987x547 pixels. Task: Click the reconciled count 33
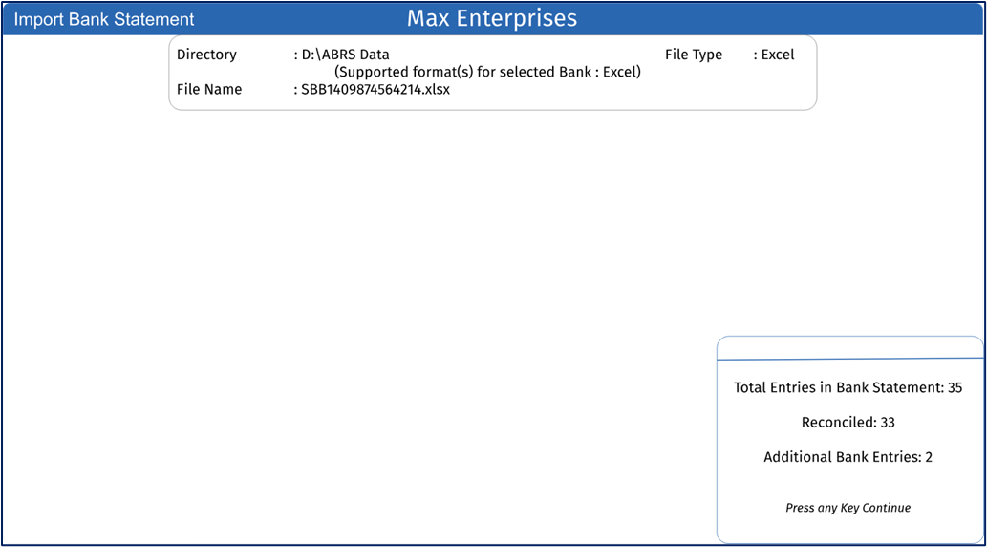pyautogui.click(x=887, y=422)
